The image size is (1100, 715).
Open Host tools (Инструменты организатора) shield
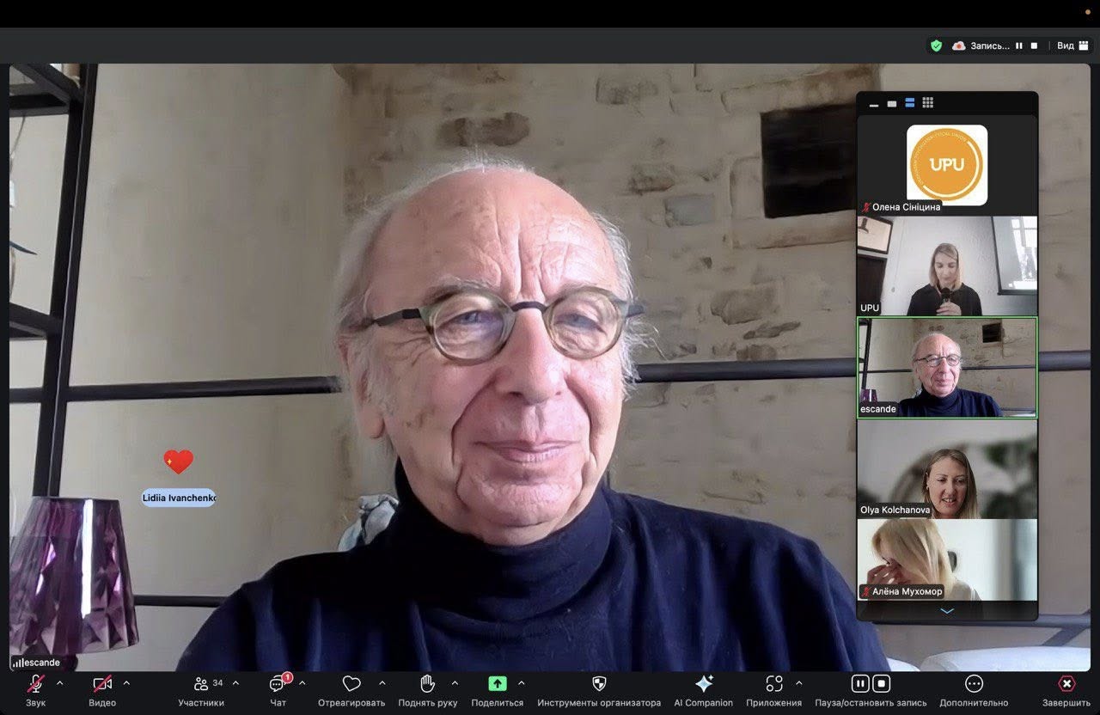599,684
